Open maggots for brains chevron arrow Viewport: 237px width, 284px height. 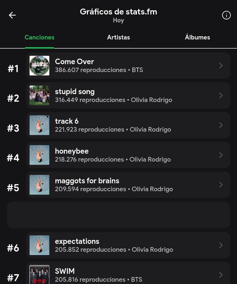[x=221, y=185]
